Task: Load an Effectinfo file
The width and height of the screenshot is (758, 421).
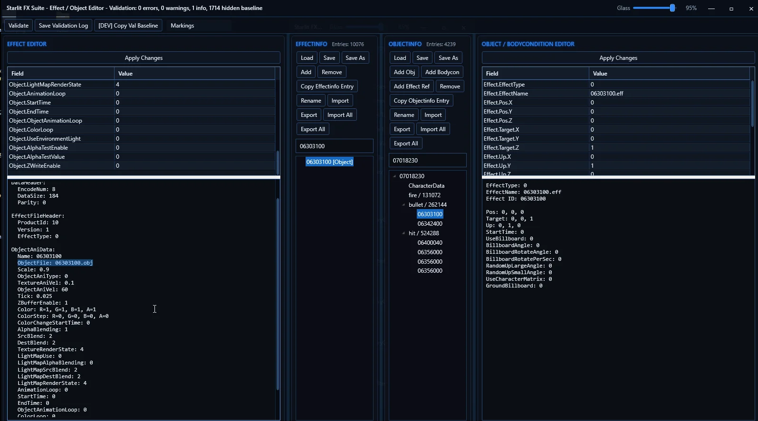Action: pyautogui.click(x=307, y=58)
